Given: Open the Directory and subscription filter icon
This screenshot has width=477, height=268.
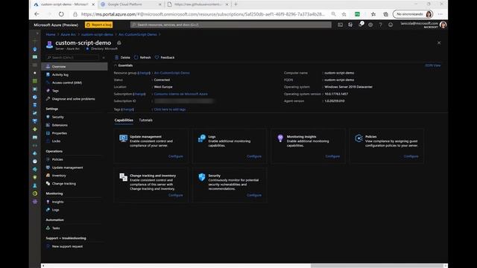Looking at the screenshot, I should 350,25.
